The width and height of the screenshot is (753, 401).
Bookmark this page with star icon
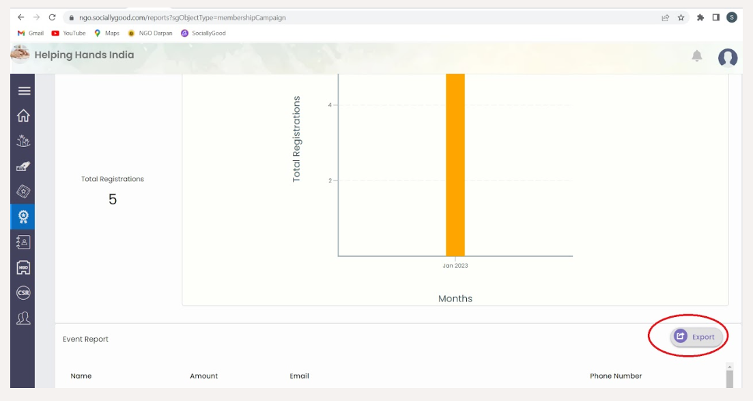pos(681,18)
